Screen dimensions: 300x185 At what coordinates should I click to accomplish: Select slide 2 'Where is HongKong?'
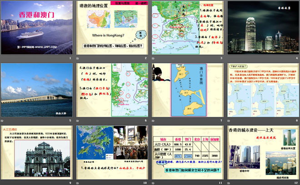112,28
